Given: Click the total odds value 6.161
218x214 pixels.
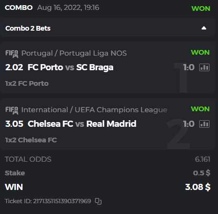Looking at the screenshot, I should 202,159.
